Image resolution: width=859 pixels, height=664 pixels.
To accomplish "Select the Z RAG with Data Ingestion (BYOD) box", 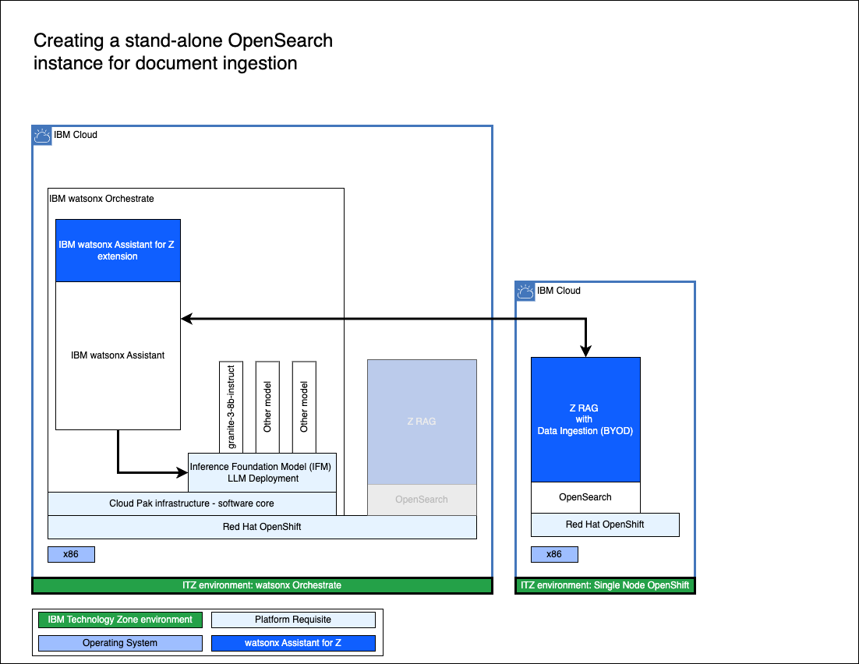I will tap(585, 419).
